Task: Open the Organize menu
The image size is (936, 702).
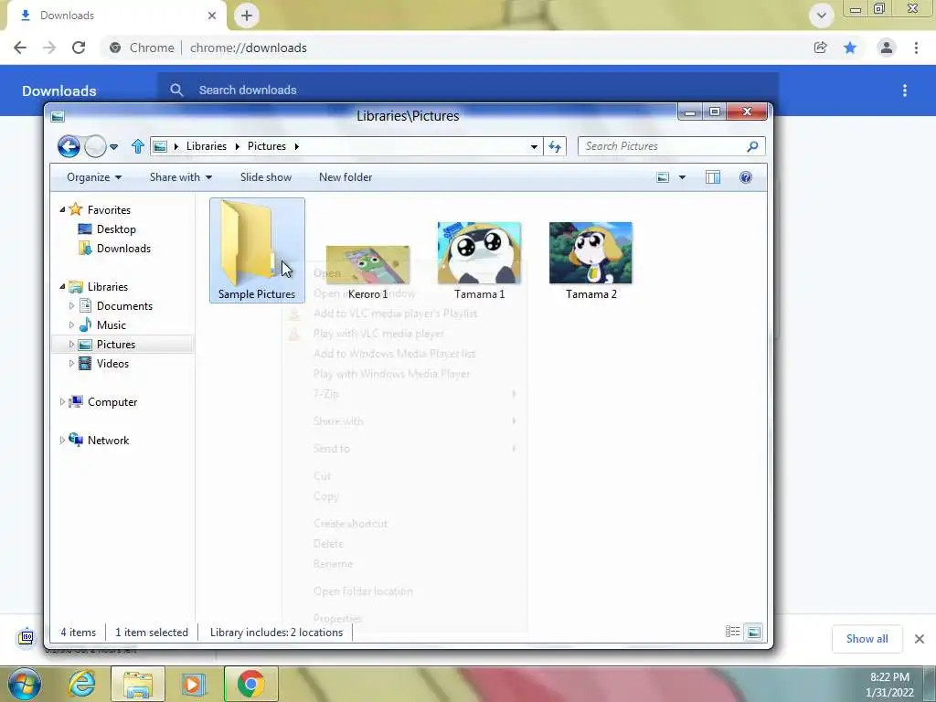Action: 94,177
